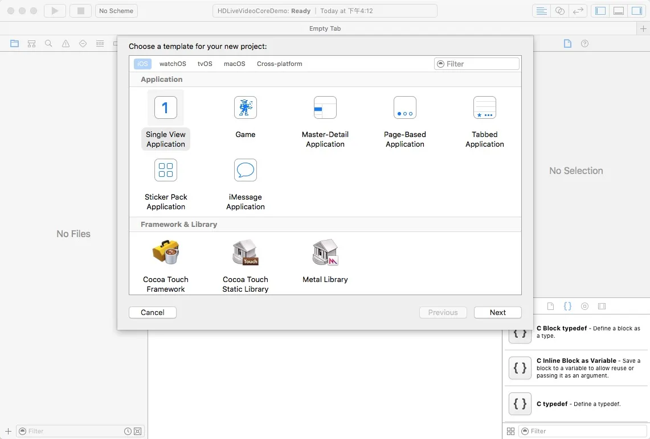Click the navigator Filter field
Image resolution: width=650 pixels, height=439 pixels.
pyautogui.click(x=81, y=431)
